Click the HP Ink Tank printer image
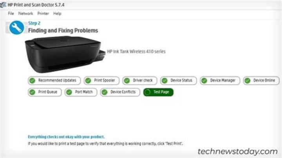The height and width of the screenshot is (158, 282). (x=65, y=54)
